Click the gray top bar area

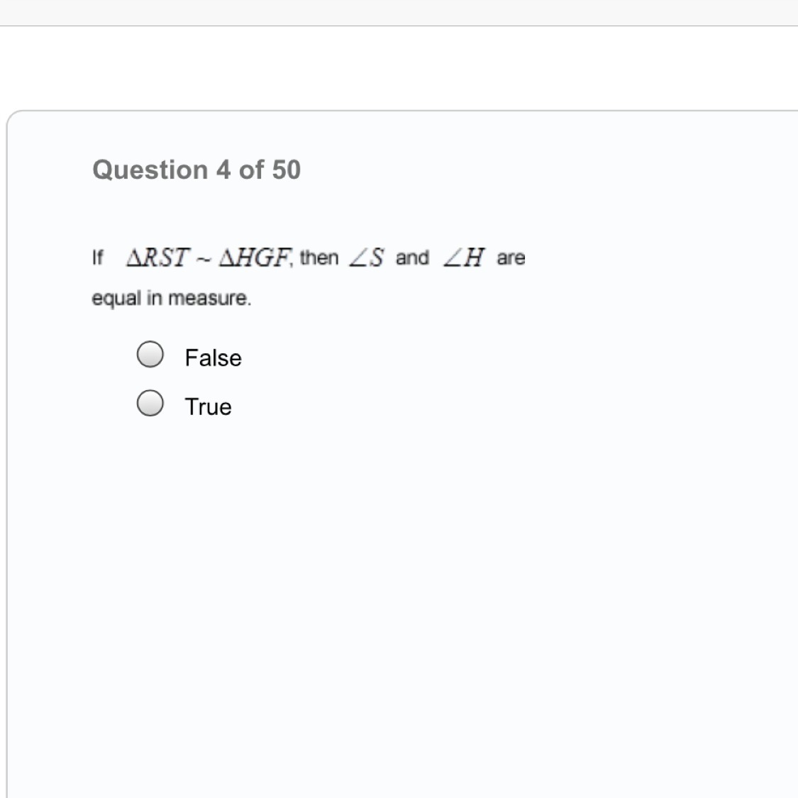tap(397, 12)
